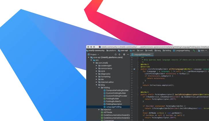Expand the codeInsight package
209x121 pixels.
click(97, 66)
